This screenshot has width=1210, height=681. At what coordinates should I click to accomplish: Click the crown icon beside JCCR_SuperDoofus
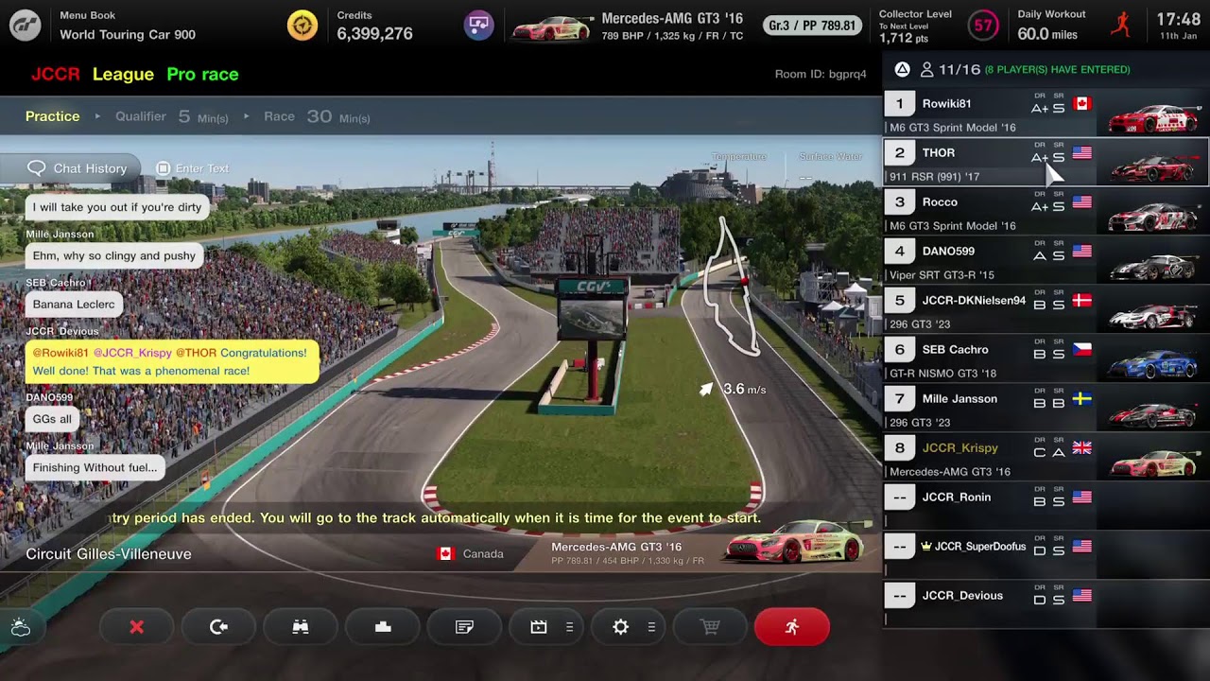pos(926,546)
